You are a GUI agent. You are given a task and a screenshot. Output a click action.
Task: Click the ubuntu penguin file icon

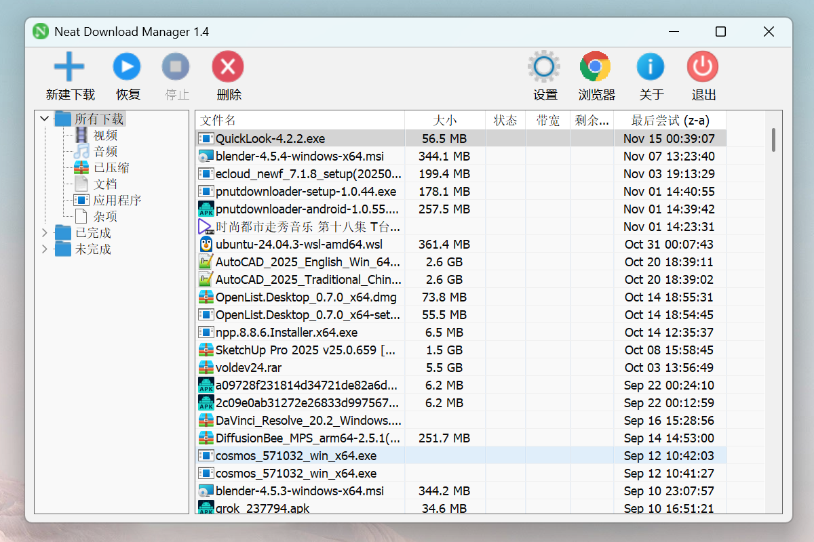tap(206, 245)
